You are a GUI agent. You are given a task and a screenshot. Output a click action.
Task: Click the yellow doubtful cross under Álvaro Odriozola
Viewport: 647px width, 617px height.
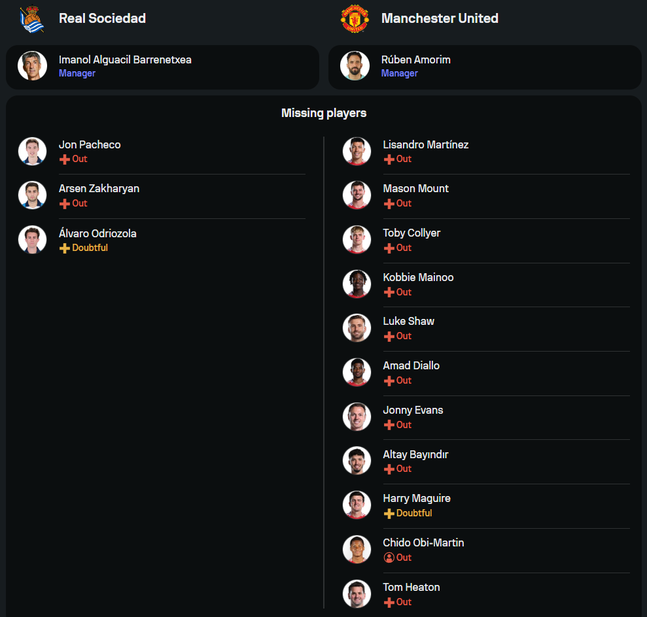tap(64, 248)
